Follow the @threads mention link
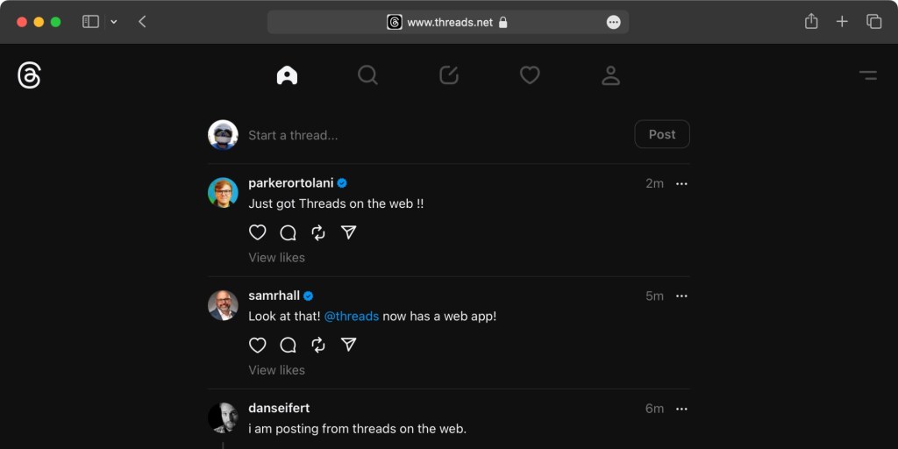898x449 pixels. tap(352, 316)
